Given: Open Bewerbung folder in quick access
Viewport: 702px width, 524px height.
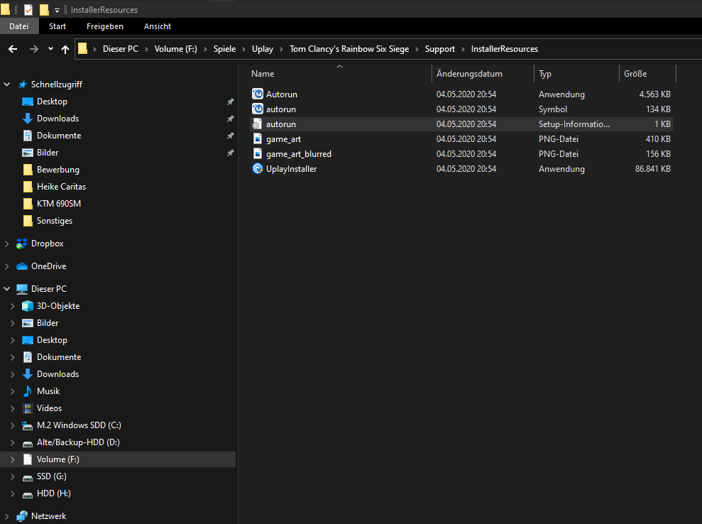Looking at the screenshot, I should point(57,170).
